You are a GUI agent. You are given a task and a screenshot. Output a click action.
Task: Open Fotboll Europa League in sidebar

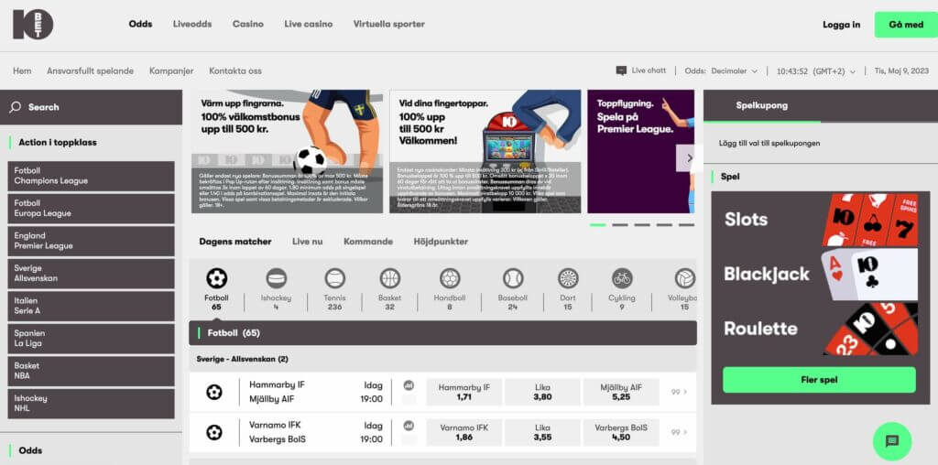(x=91, y=208)
